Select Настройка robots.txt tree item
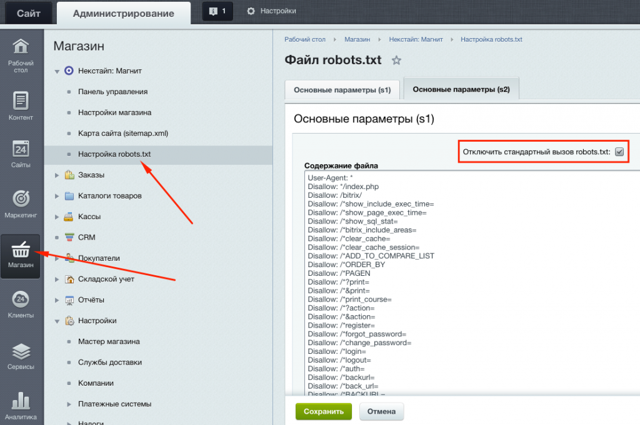640x425 pixels. (114, 154)
